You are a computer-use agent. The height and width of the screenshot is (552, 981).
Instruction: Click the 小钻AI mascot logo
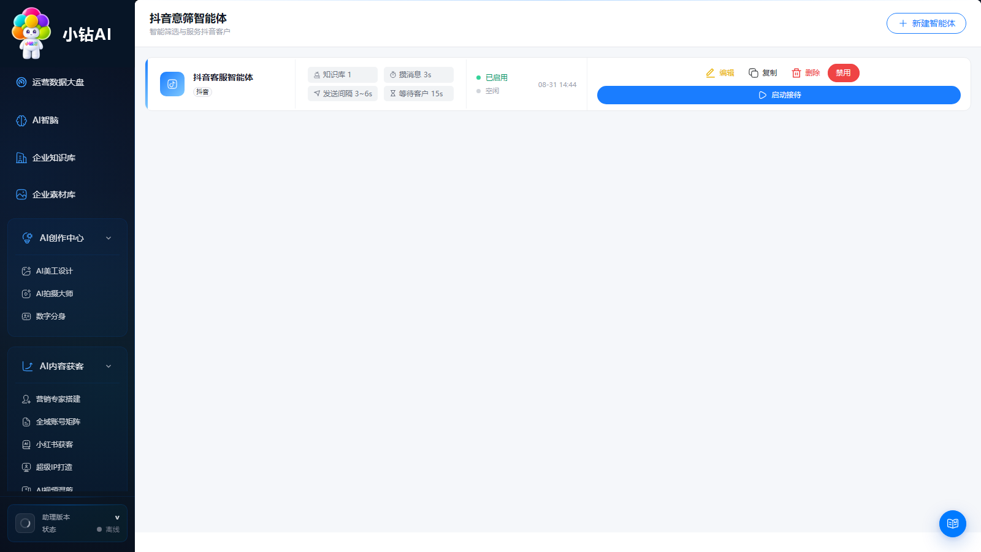click(31, 33)
